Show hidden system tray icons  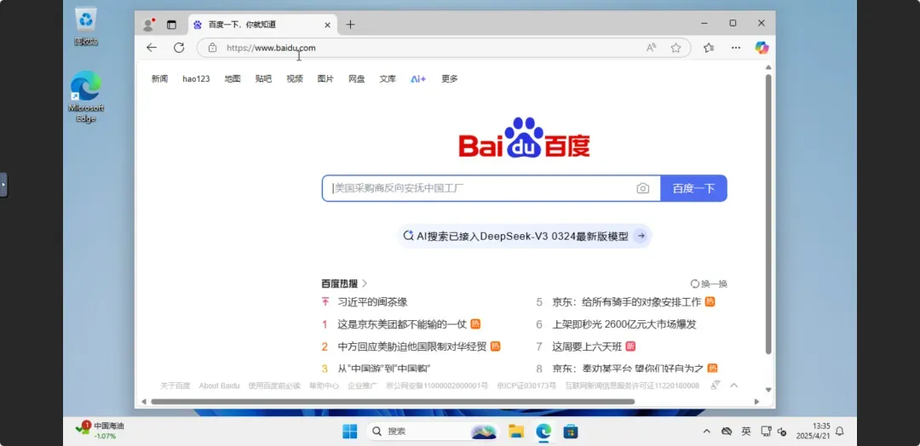click(x=706, y=432)
